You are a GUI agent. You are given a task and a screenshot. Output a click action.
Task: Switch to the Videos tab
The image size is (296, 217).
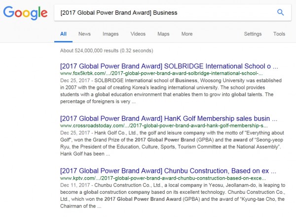tap(138, 34)
